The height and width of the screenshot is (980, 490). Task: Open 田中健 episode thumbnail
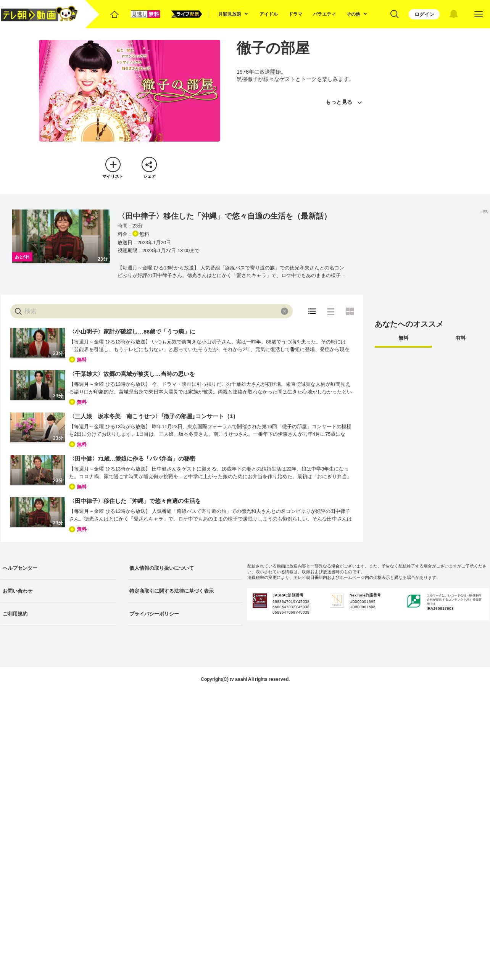(38, 470)
